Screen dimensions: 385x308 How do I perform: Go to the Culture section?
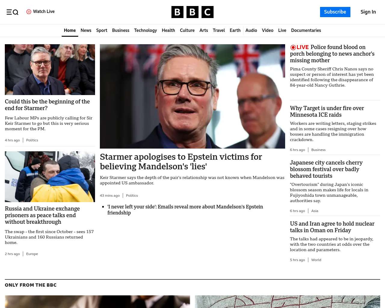187,30
